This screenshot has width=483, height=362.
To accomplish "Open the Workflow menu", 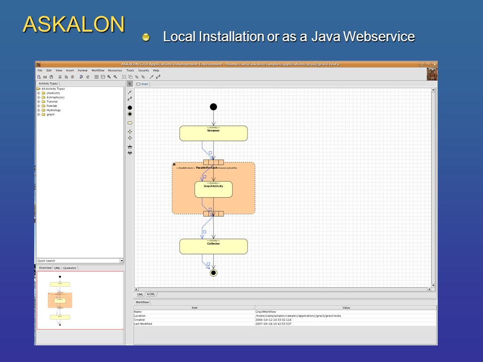I will pos(98,70).
